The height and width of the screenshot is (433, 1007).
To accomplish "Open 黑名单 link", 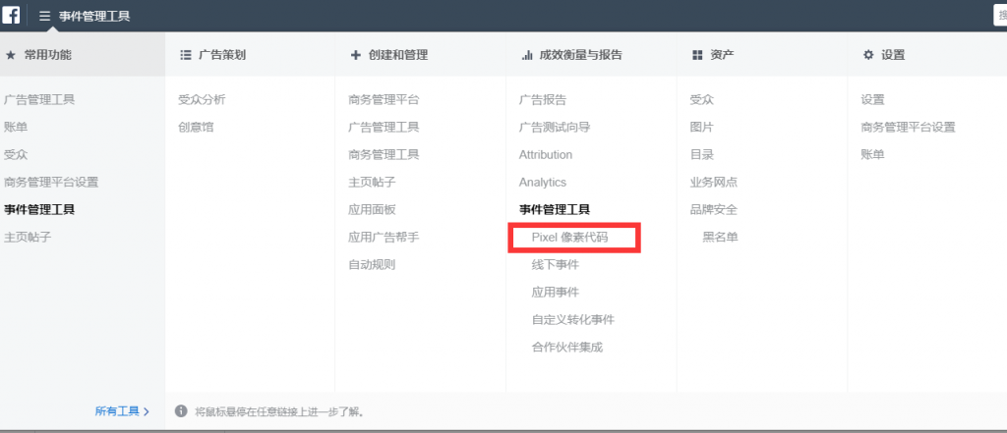I will click(721, 238).
